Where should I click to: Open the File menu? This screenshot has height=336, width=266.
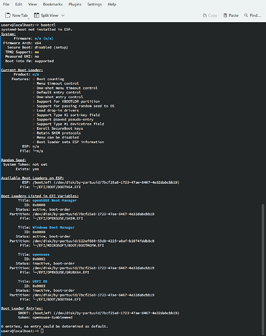[6, 4]
